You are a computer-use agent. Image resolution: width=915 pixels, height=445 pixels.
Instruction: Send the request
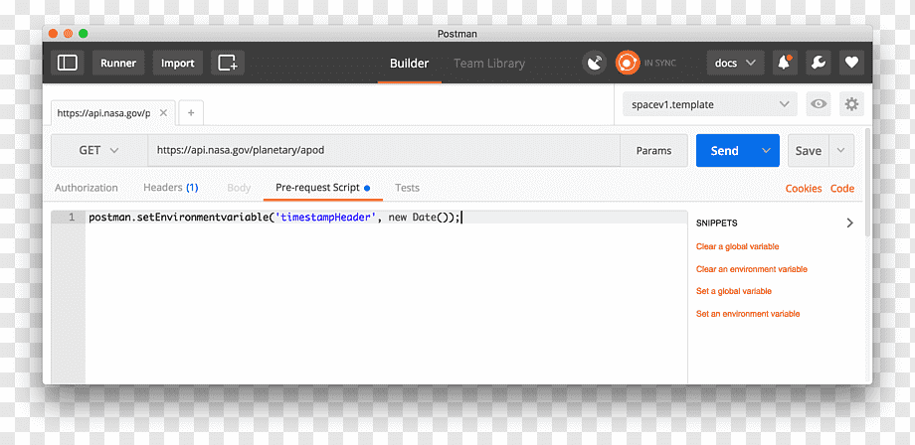point(725,150)
